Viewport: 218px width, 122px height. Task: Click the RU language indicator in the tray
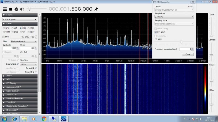185,118
